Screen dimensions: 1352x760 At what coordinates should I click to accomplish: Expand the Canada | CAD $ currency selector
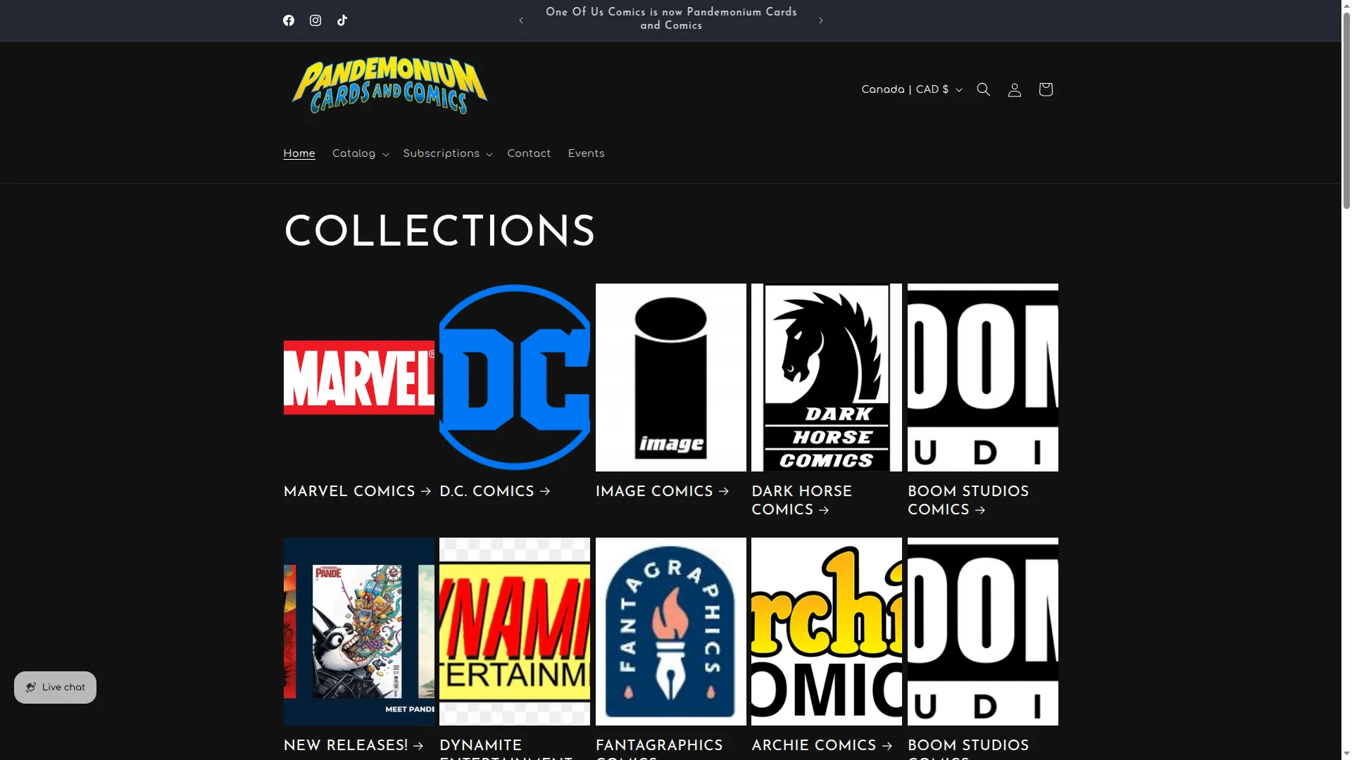(911, 89)
